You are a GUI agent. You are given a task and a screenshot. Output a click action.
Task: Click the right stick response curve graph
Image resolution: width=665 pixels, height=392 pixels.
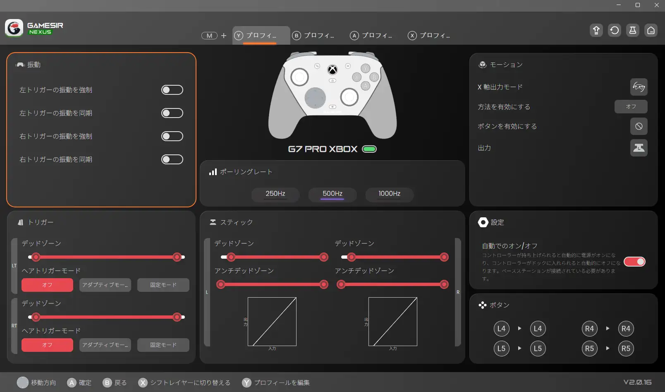click(393, 322)
